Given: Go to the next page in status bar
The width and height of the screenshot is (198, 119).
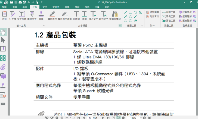Looking at the screenshot, I should pyautogui.click(x=103, y=118).
